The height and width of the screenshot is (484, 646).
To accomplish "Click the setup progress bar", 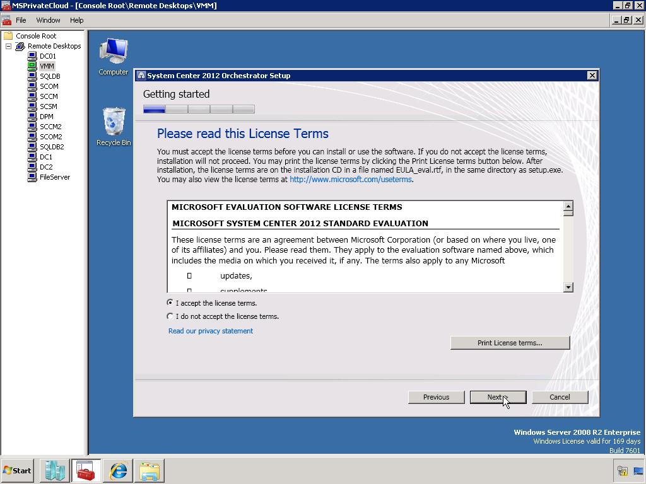I will tap(199, 109).
